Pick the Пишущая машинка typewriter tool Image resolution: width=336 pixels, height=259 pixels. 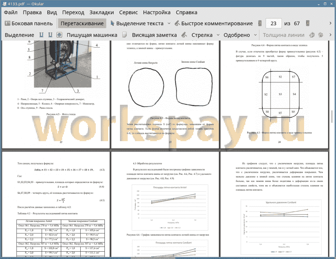pos(92,35)
